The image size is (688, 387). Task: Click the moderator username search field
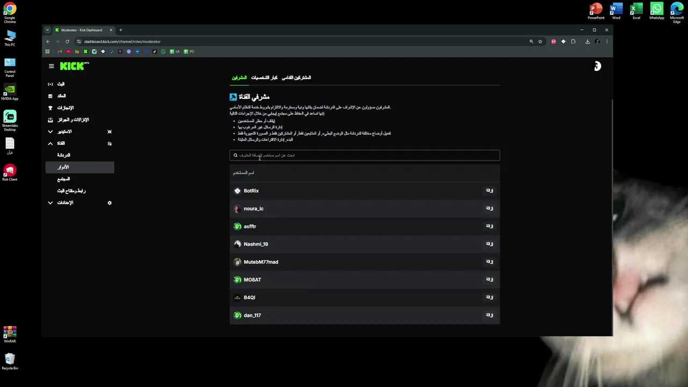(364, 155)
